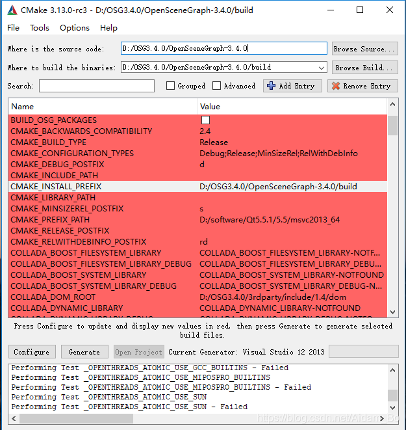Image resolution: width=406 pixels, height=430 pixels.
Task: Click the MIPOSPRO_BUILTINS - Failed log line
Action: click(161, 387)
